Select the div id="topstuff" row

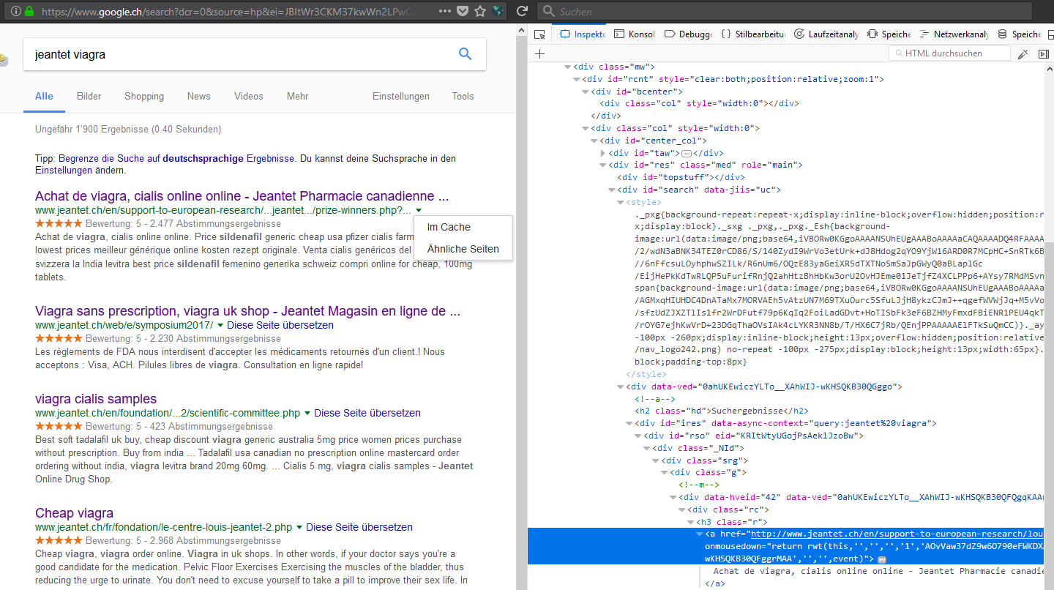click(681, 177)
